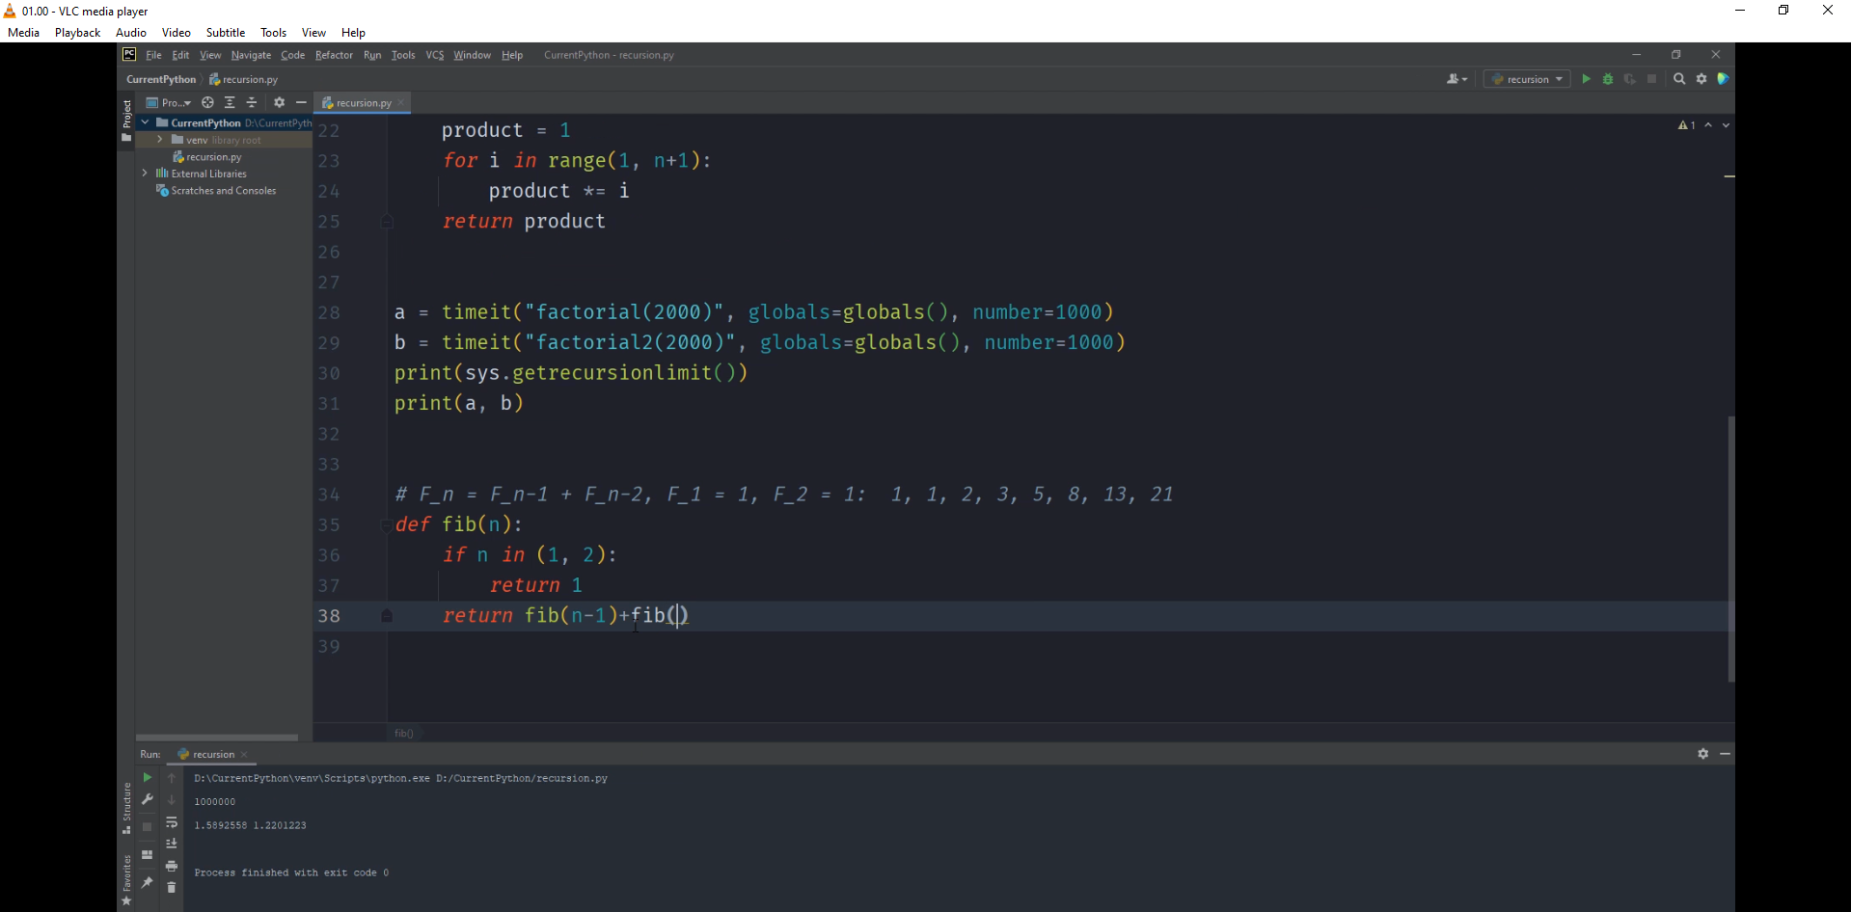Open VLC's Playback menu
1851x912 pixels.
[x=77, y=33]
